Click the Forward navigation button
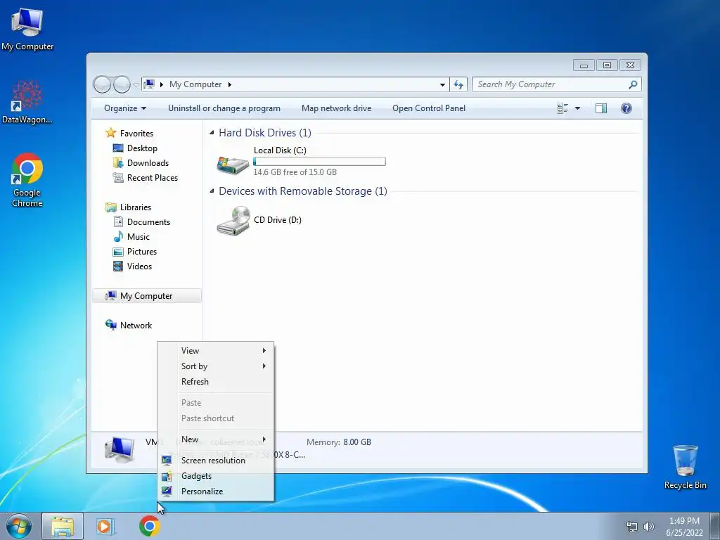This screenshot has width=720, height=540. (x=122, y=84)
